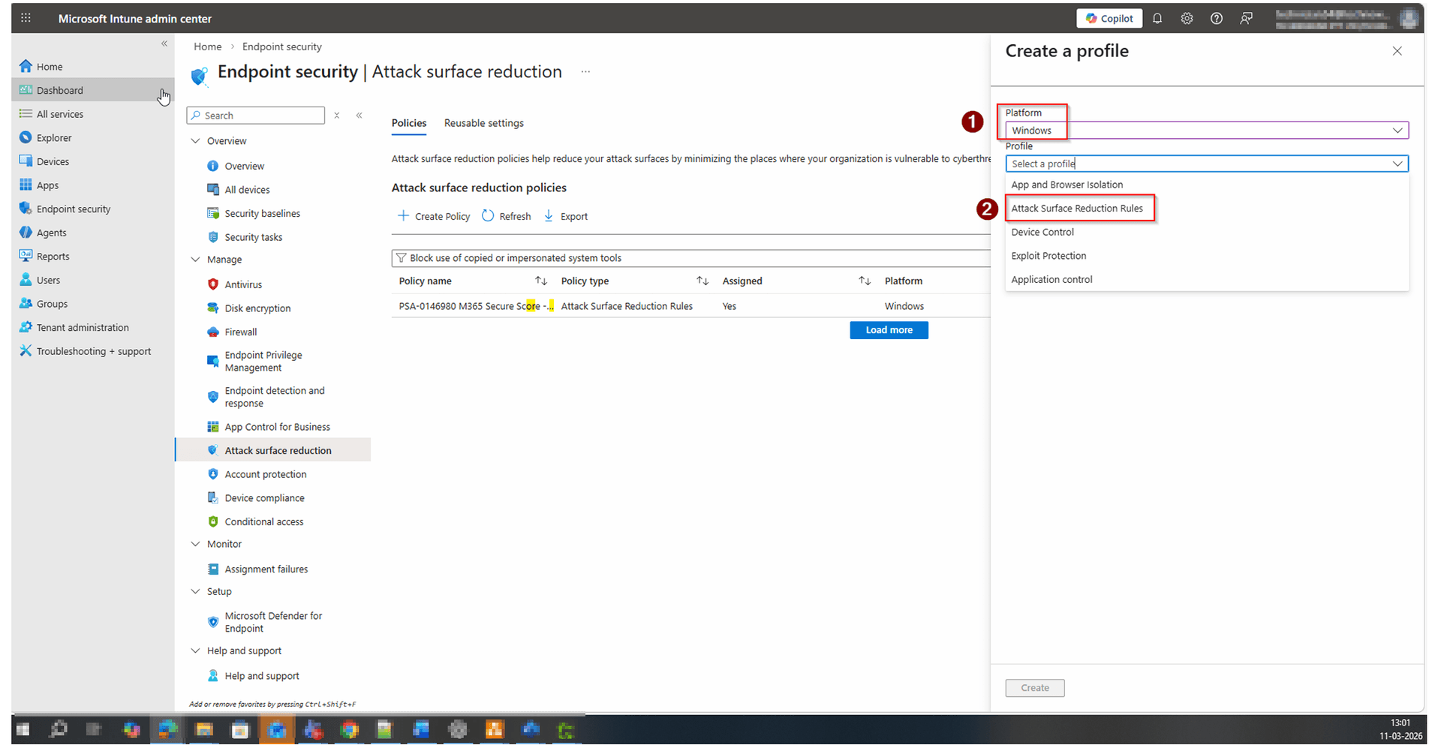
Task: Open the settings gear in header
Action: (1187, 19)
